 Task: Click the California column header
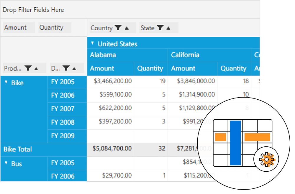pos(185,55)
